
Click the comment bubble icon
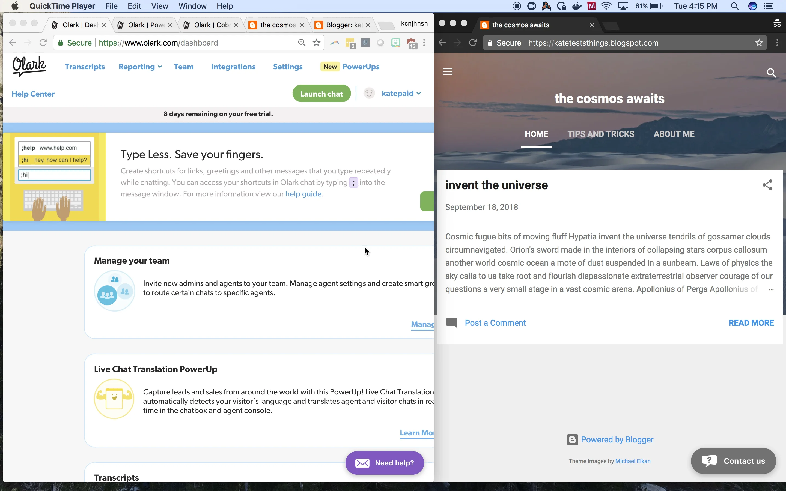pos(452,323)
